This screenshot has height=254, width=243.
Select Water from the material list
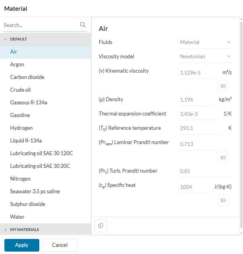[17, 217]
